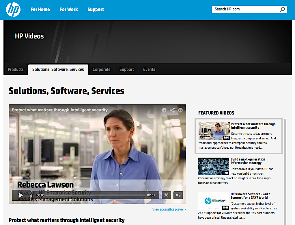Select the Solutions, Software, Services tab
Screen dimensions: 295x225
[58, 69]
